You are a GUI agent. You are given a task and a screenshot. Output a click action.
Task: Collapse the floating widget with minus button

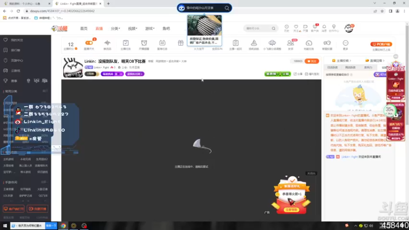(396, 56)
